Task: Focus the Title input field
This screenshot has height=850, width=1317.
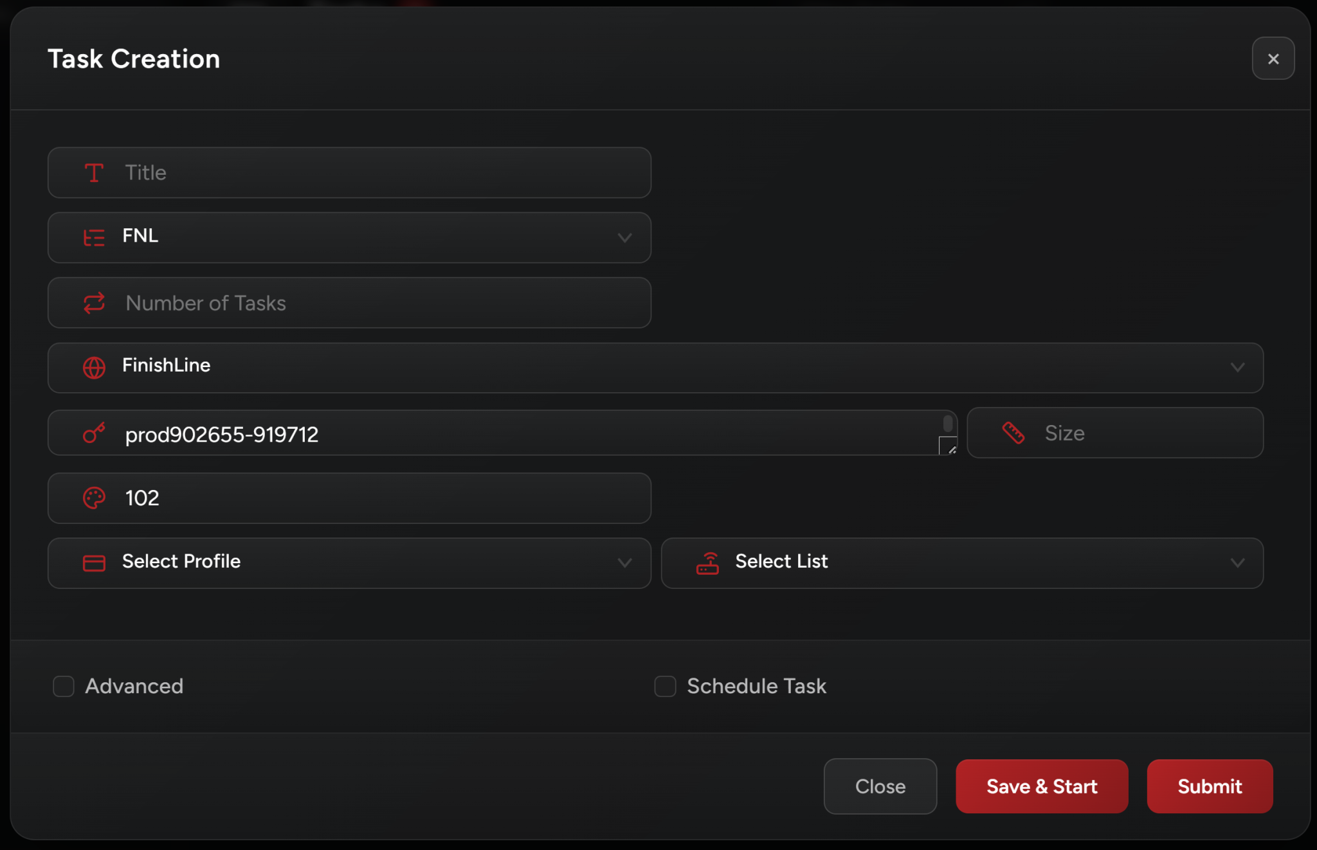Action: click(x=386, y=173)
